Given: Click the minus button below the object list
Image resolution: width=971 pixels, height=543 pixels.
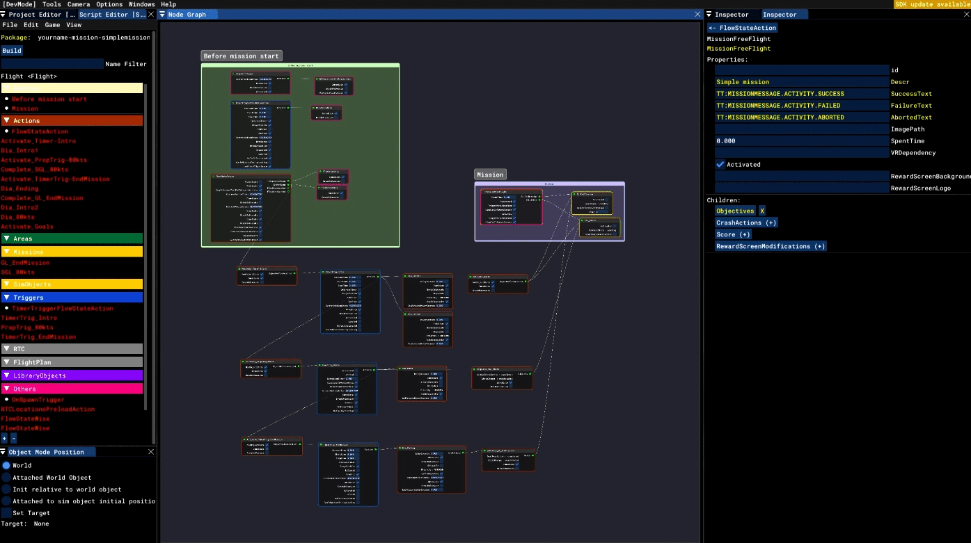Looking at the screenshot, I should (x=13, y=439).
